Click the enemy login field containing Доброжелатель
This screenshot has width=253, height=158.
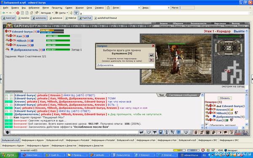coord(125,65)
